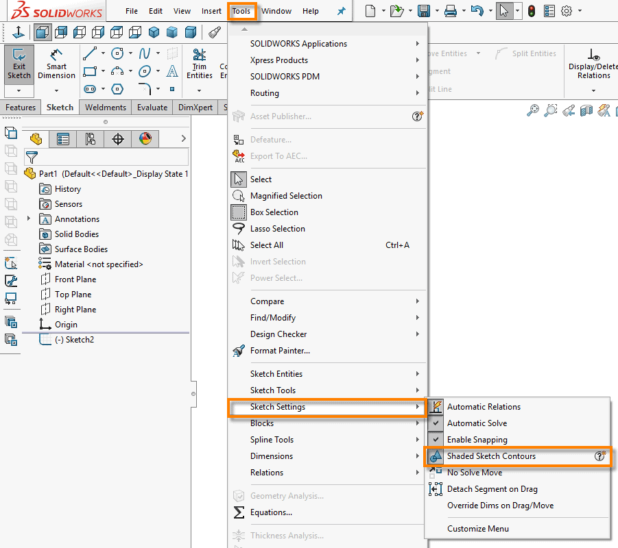Select the Circle sketch tool

click(x=117, y=53)
